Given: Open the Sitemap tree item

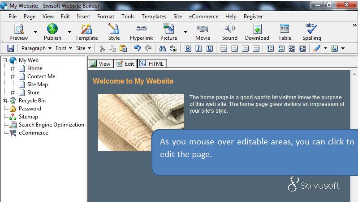Looking at the screenshot, I should pyautogui.click(x=28, y=117).
